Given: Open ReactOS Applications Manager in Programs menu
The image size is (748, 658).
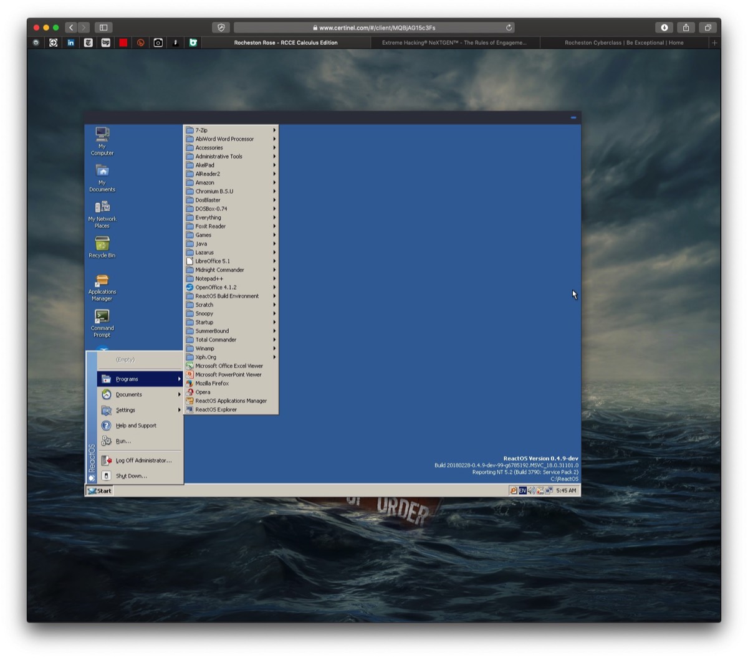Looking at the screenshot, I should pyautogui.click(x=231, y=401).
